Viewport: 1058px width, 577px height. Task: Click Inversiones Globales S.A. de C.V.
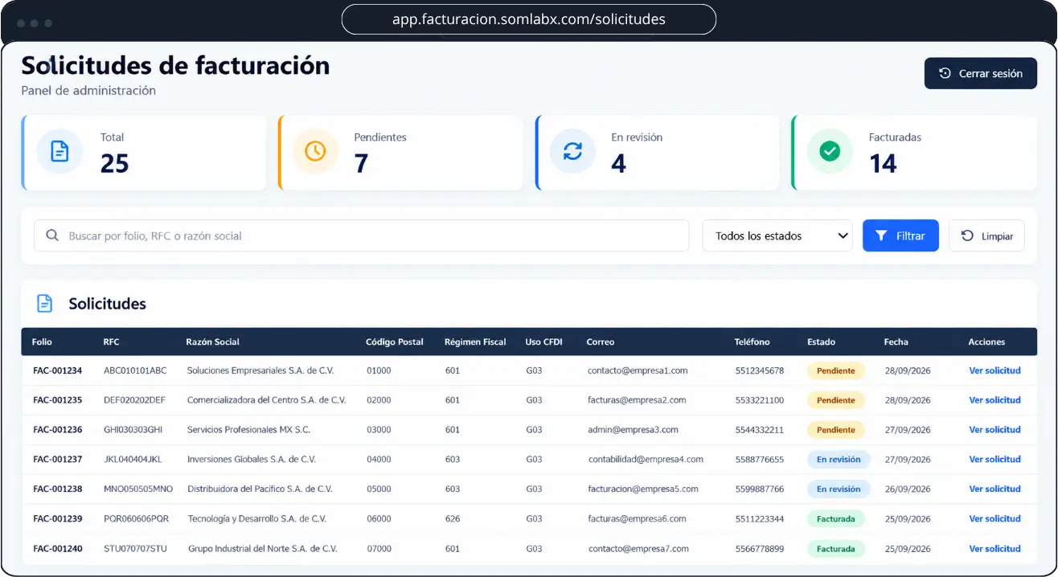[251, 460]
